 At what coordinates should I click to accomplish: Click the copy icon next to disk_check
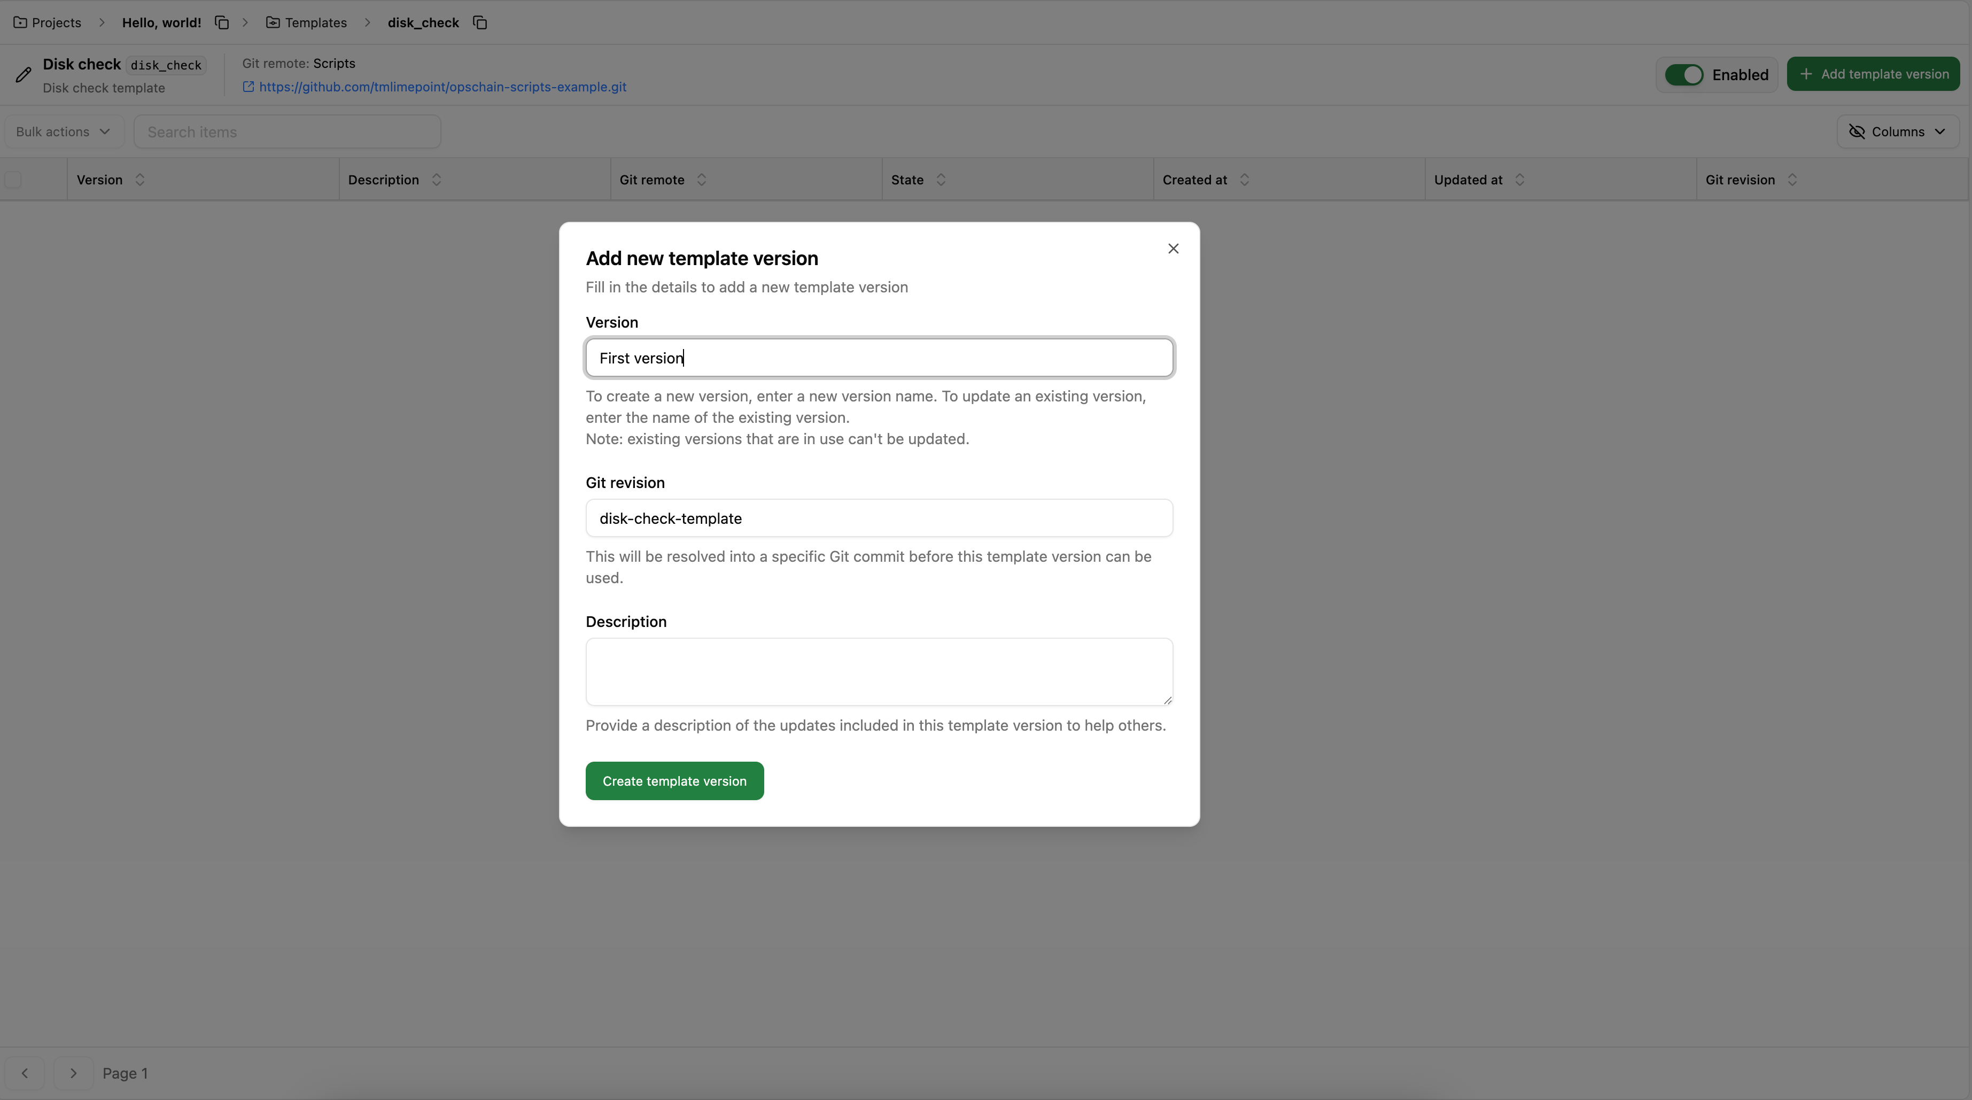tap(480, 22)
